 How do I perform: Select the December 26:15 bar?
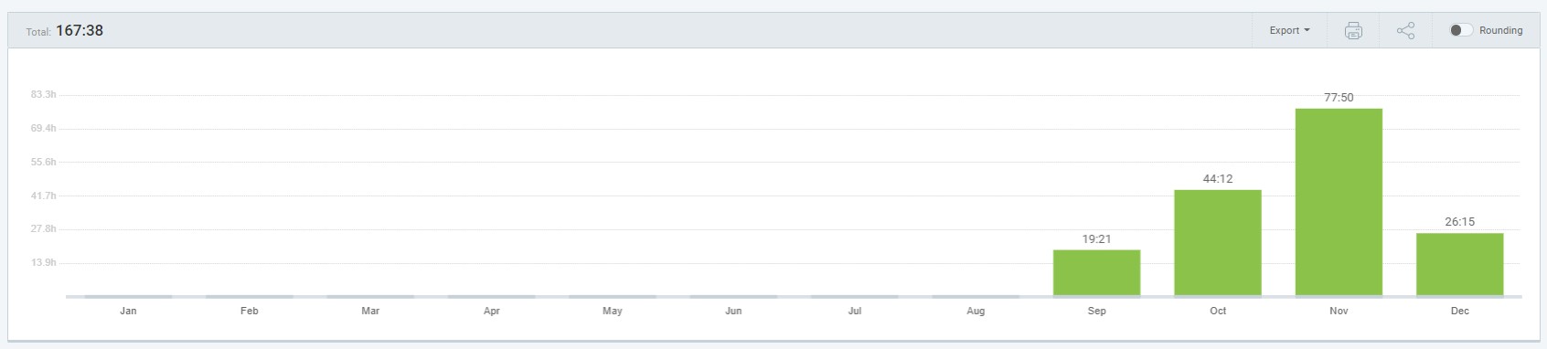point(1459,265)
